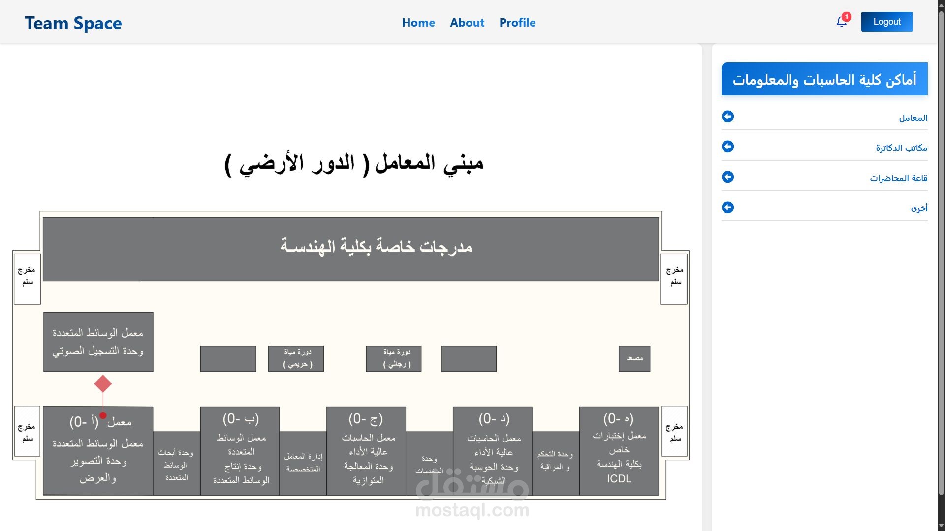Open the About nav link
The image size is (945, 531).
tap(467, 23)
